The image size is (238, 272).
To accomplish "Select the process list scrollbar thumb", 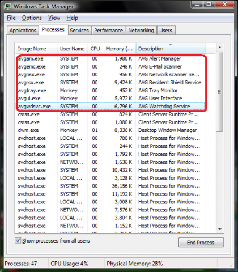I will coord(219,92).
